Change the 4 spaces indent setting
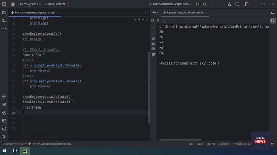The height and width of the screenshot is (155, 277). coord(224,144)
